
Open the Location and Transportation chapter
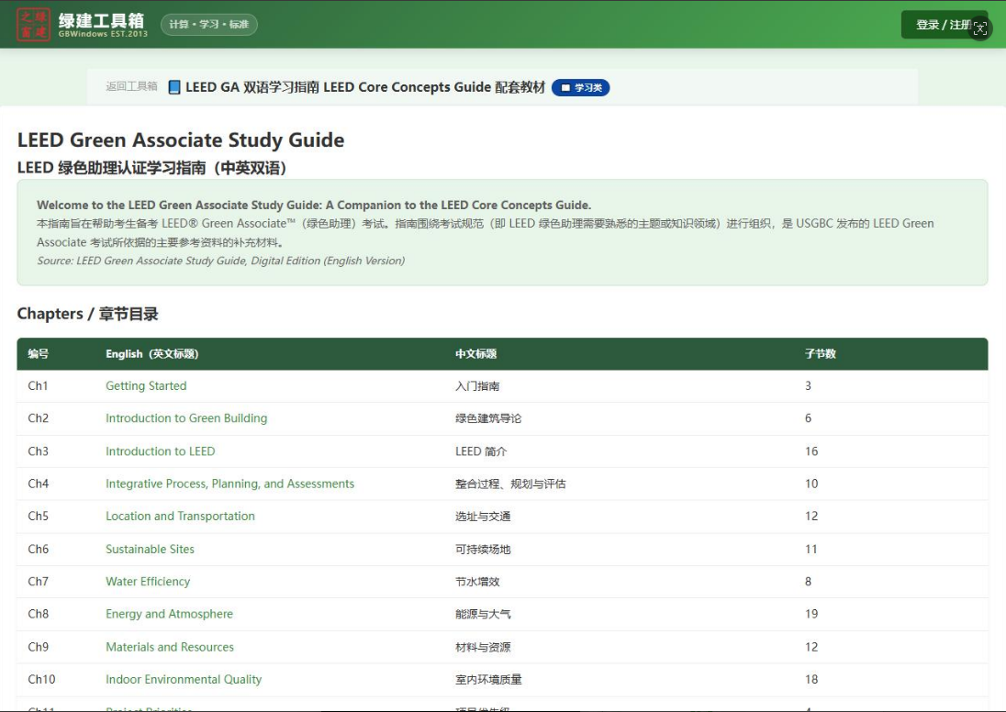point(180,517)
